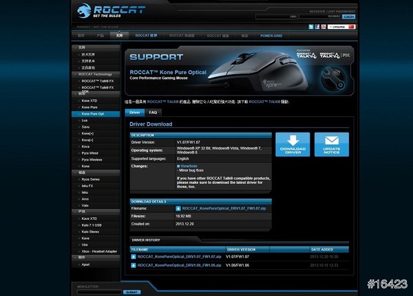Switch to the FAQ tab

(x=153, y=112)
